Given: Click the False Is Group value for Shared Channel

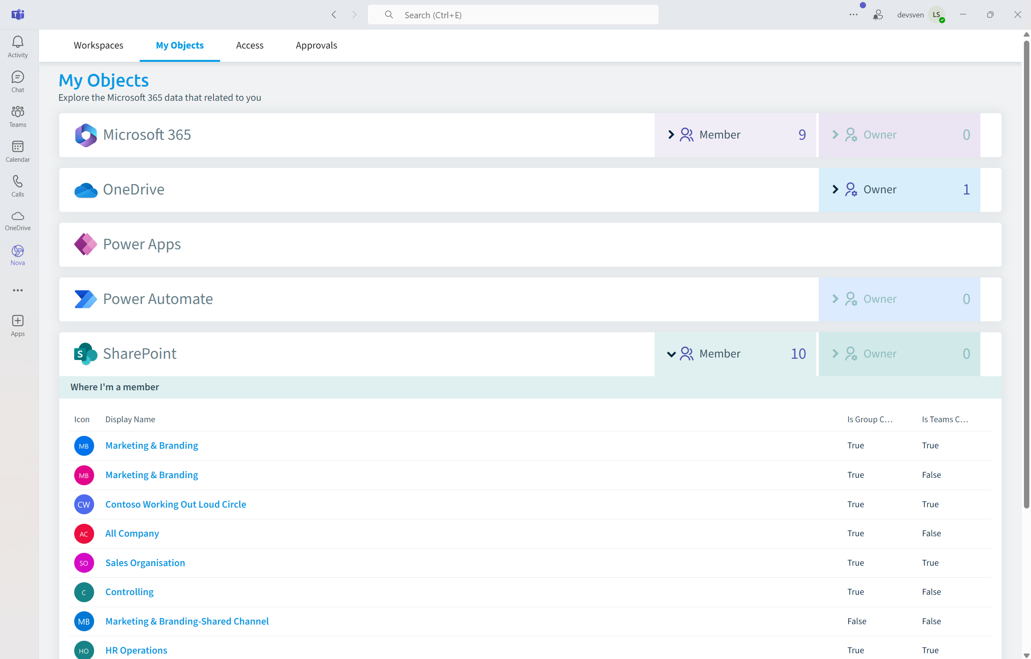Looking at the screenshot, I should point(856,621).
